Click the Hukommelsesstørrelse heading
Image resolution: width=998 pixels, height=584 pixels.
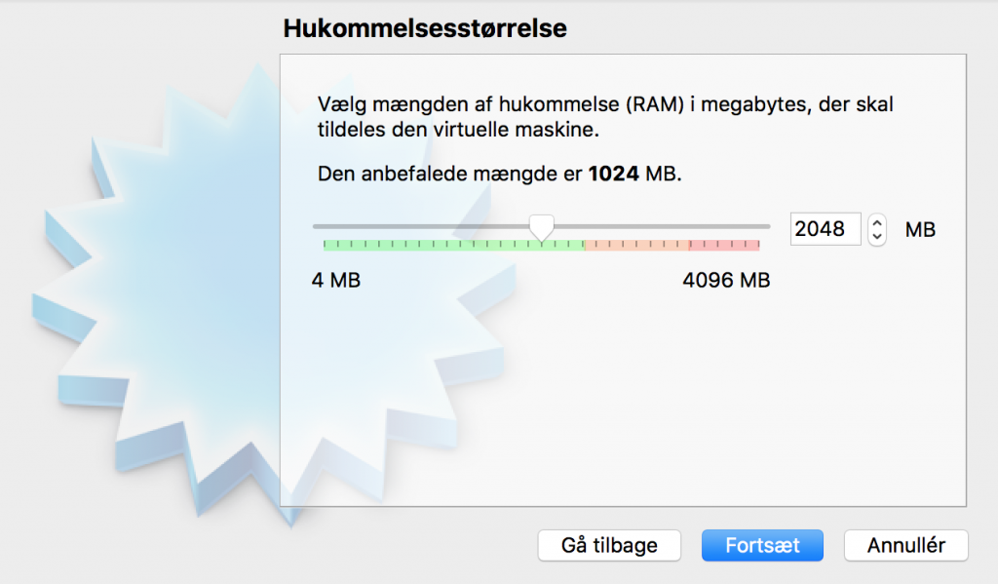click(x=425, y=28)
